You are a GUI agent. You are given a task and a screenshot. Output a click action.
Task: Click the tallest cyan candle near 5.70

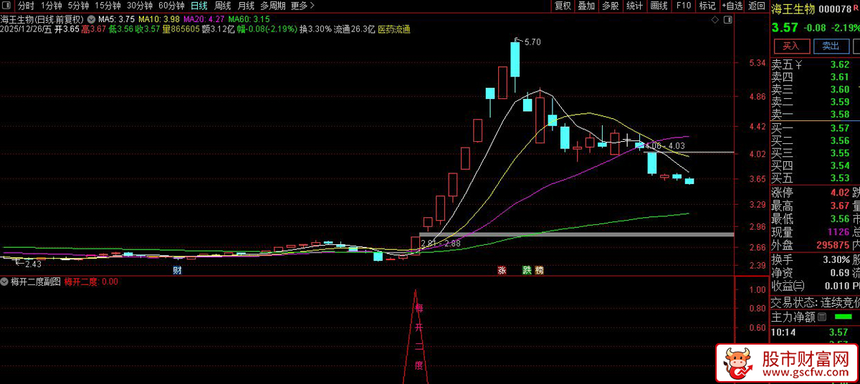point(515,59)
